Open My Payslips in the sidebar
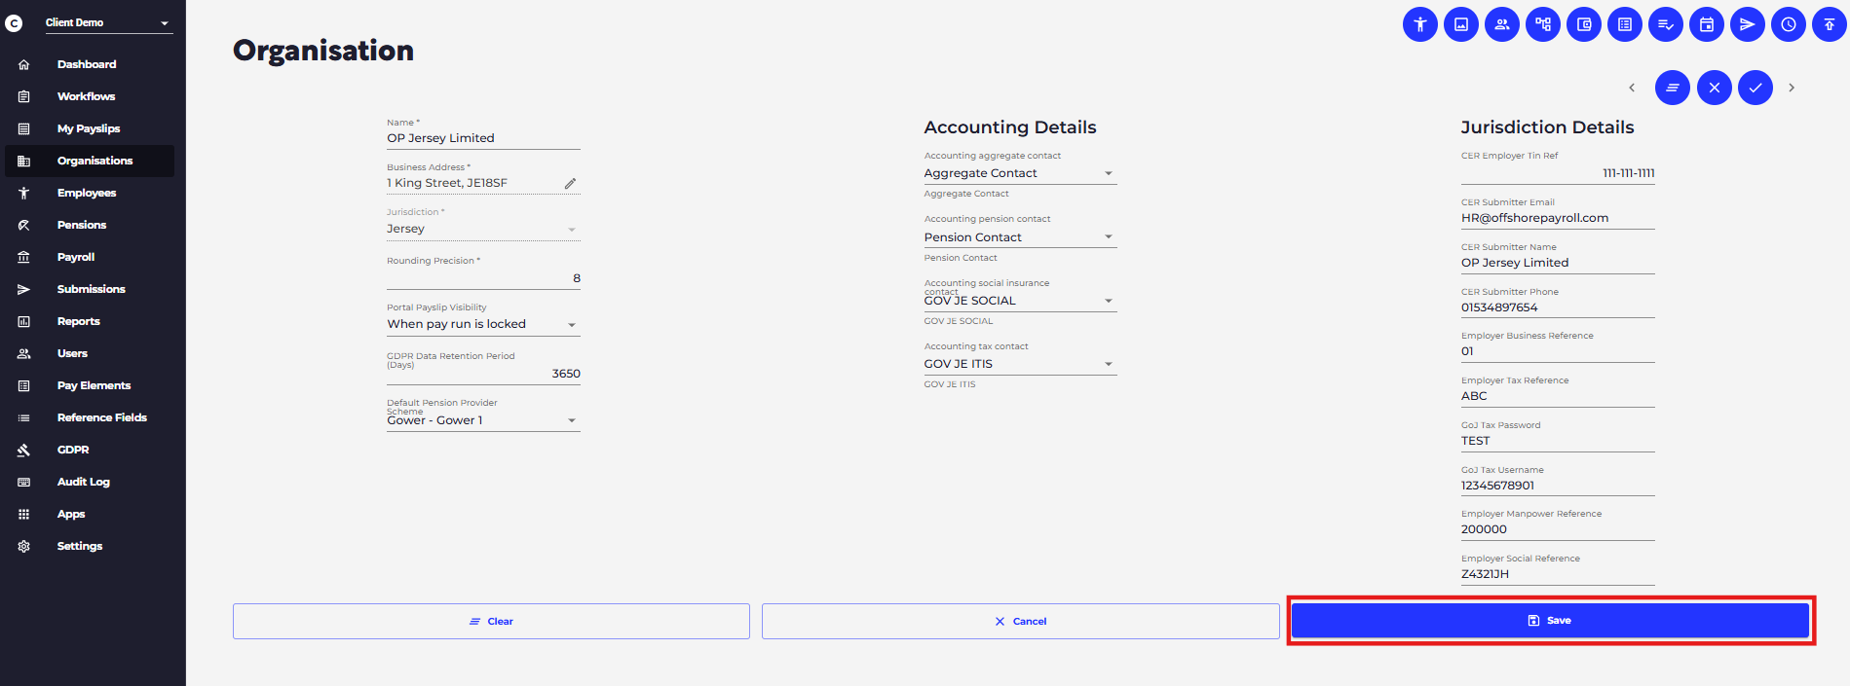The height and width of the screenshot is (686, 1850). (90, 128)
